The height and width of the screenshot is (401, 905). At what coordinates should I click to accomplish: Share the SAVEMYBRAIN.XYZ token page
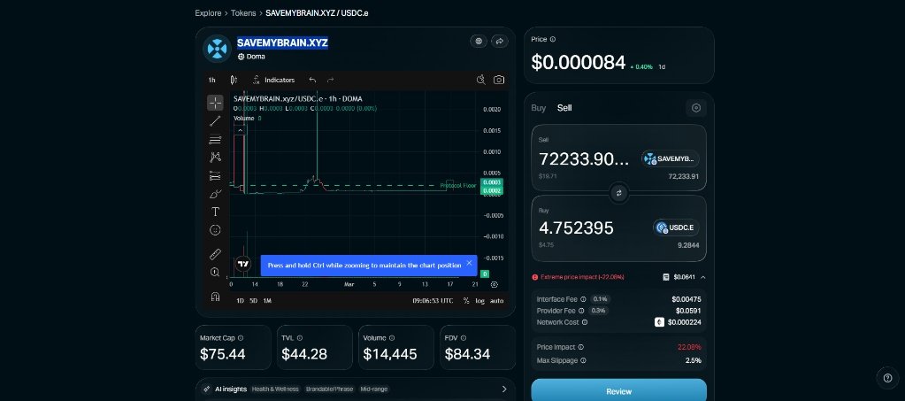499,41
